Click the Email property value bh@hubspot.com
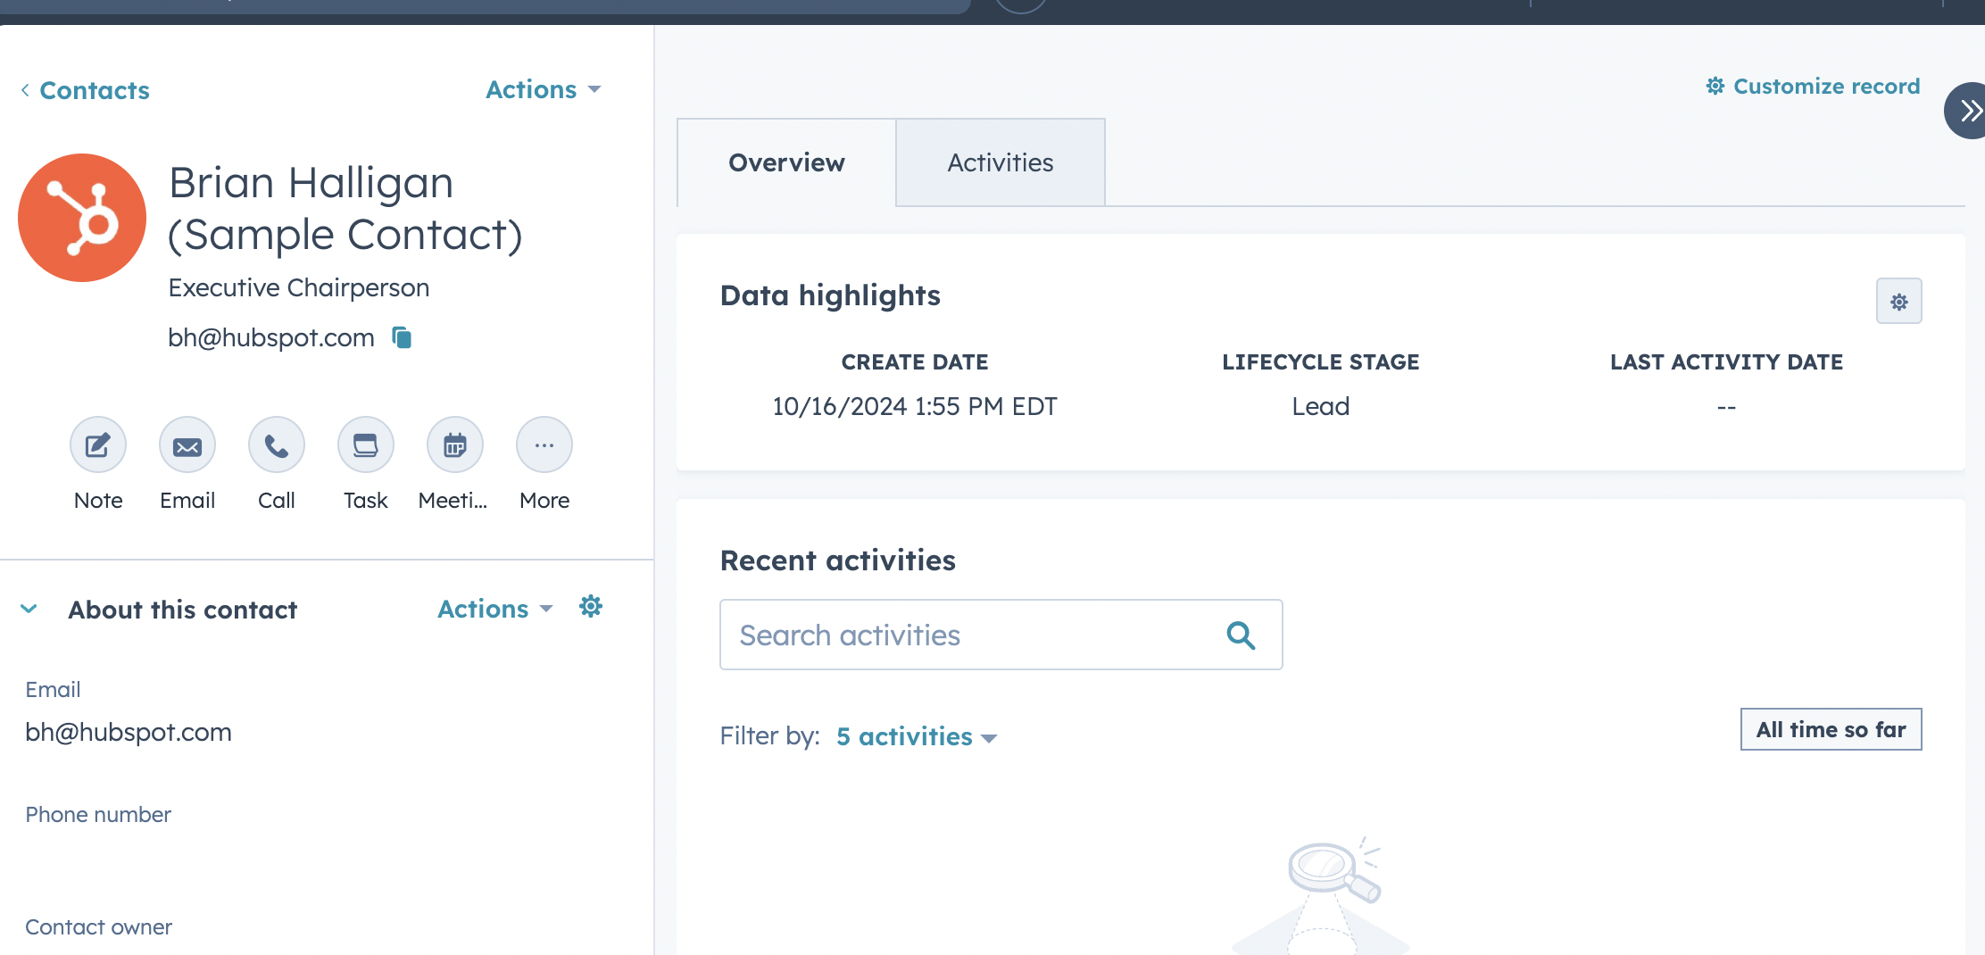1985x955 pixels. coord(129,732)
